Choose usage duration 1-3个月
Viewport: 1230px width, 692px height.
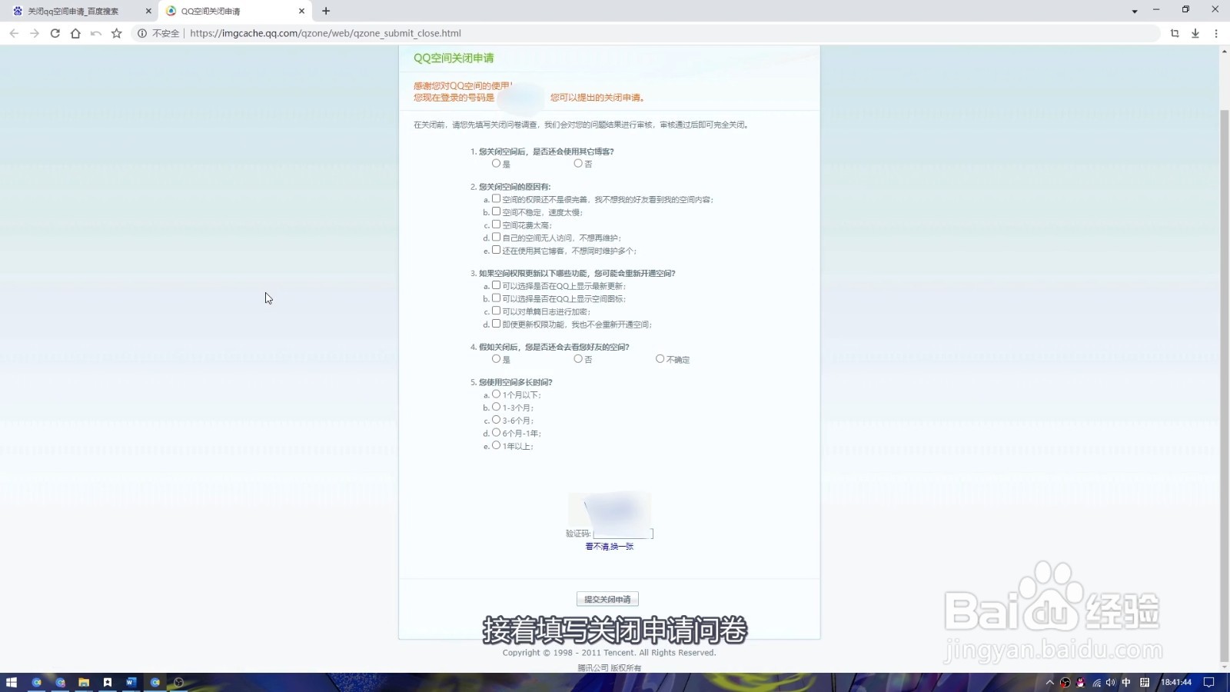(496, 407)
